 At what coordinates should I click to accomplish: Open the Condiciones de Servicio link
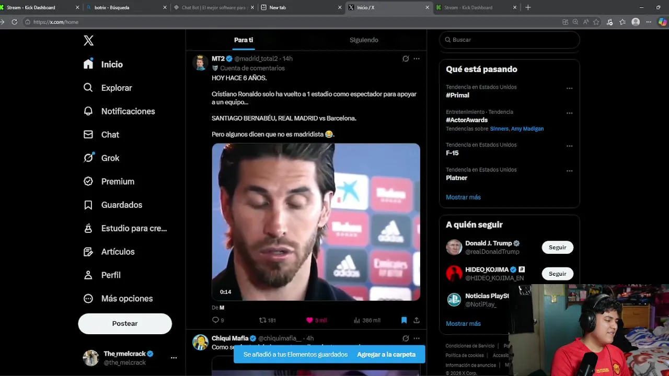(x=470, y=346)
